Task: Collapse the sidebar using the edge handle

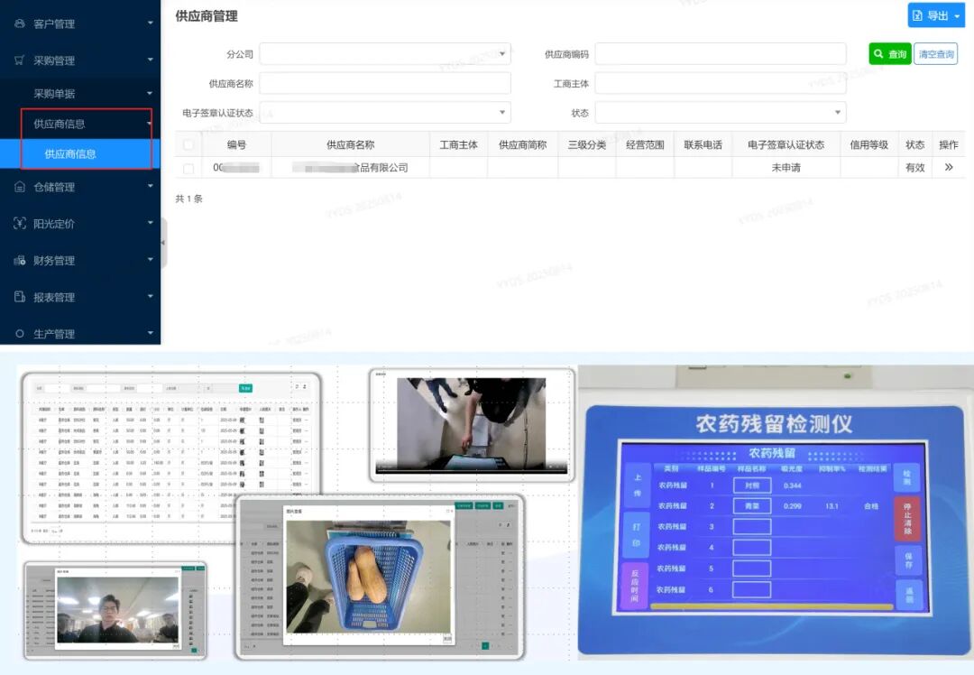Action: [163, 243]
